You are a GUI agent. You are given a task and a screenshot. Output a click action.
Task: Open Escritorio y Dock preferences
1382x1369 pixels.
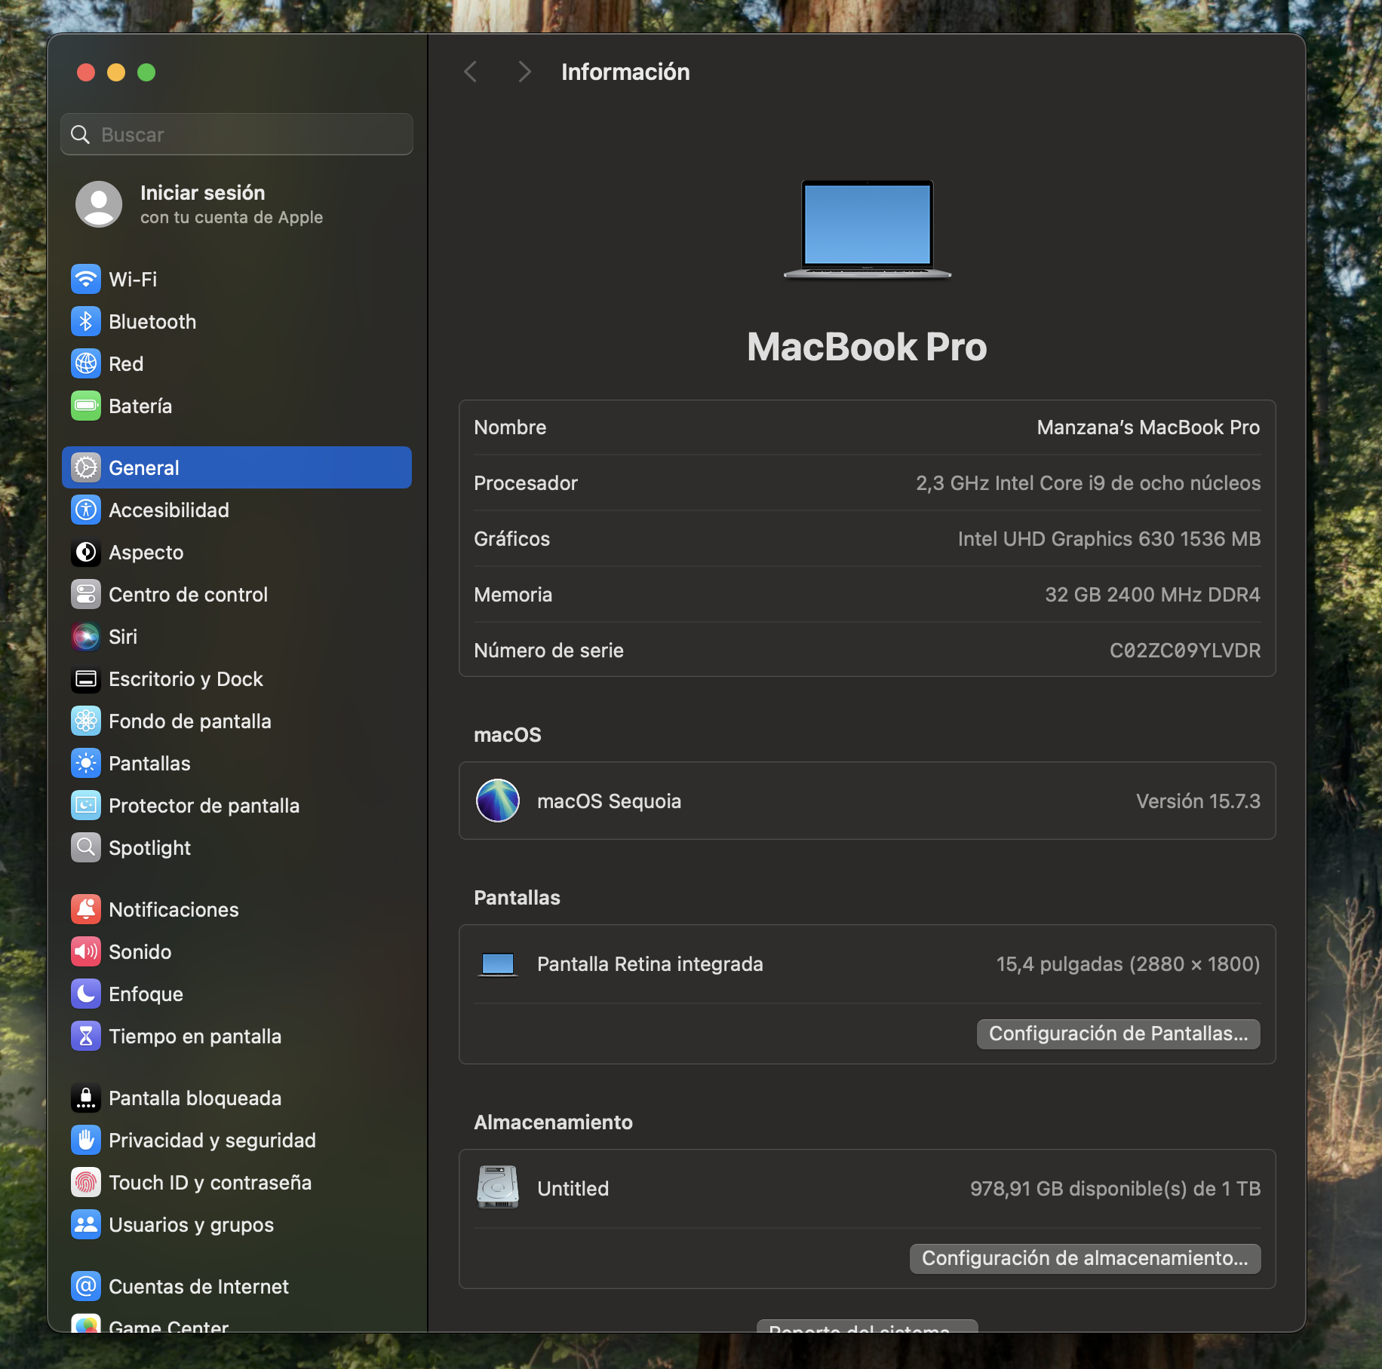[186, 679]
